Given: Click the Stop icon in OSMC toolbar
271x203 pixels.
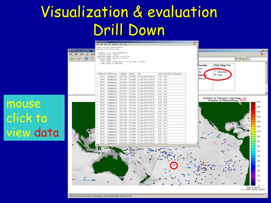Looking at the screenshot, I should pos(92,59).
